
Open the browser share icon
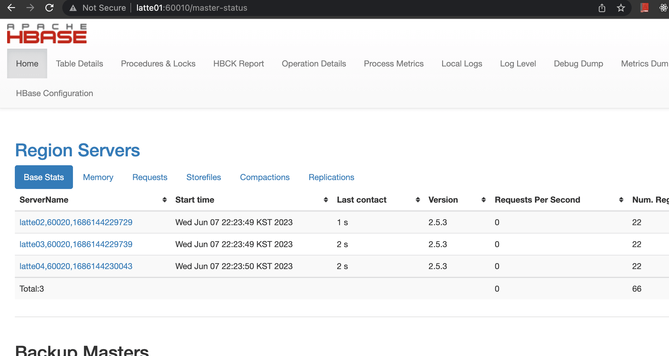point(602,8)
